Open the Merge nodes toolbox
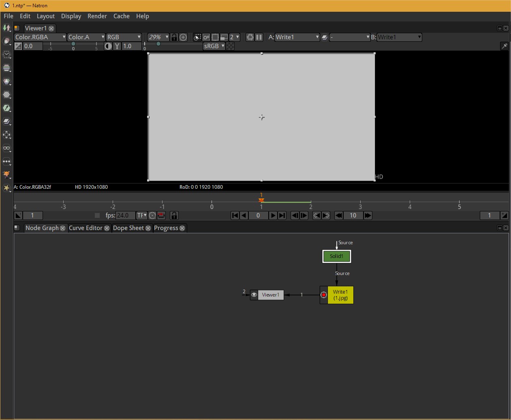511x420 pixels. [x=6, y=122]
